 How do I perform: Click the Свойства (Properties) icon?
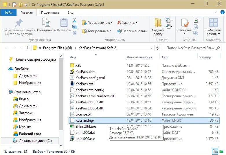point(185,23)
